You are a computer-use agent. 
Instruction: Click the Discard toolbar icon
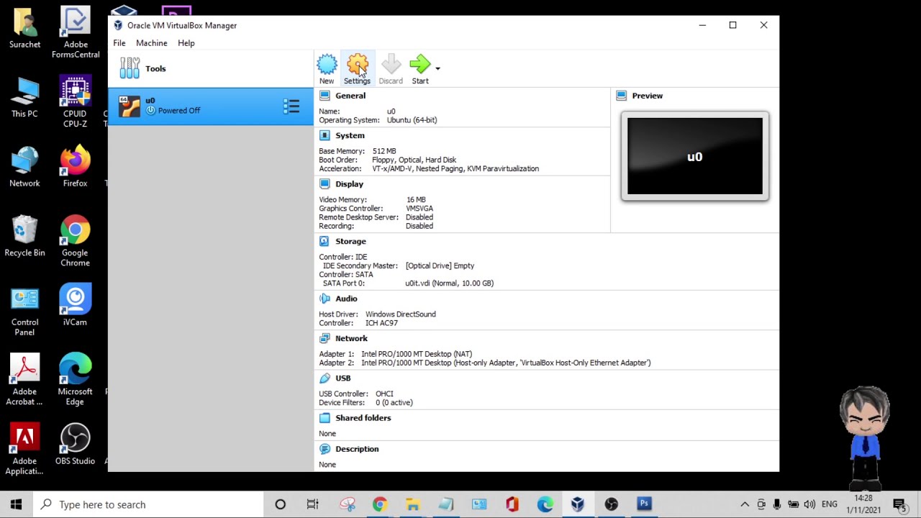pyautogui.click(x=391, y=69)
